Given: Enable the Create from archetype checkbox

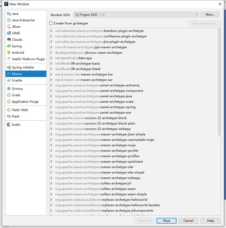Looking at the screenshot, I should click(51, 23).
